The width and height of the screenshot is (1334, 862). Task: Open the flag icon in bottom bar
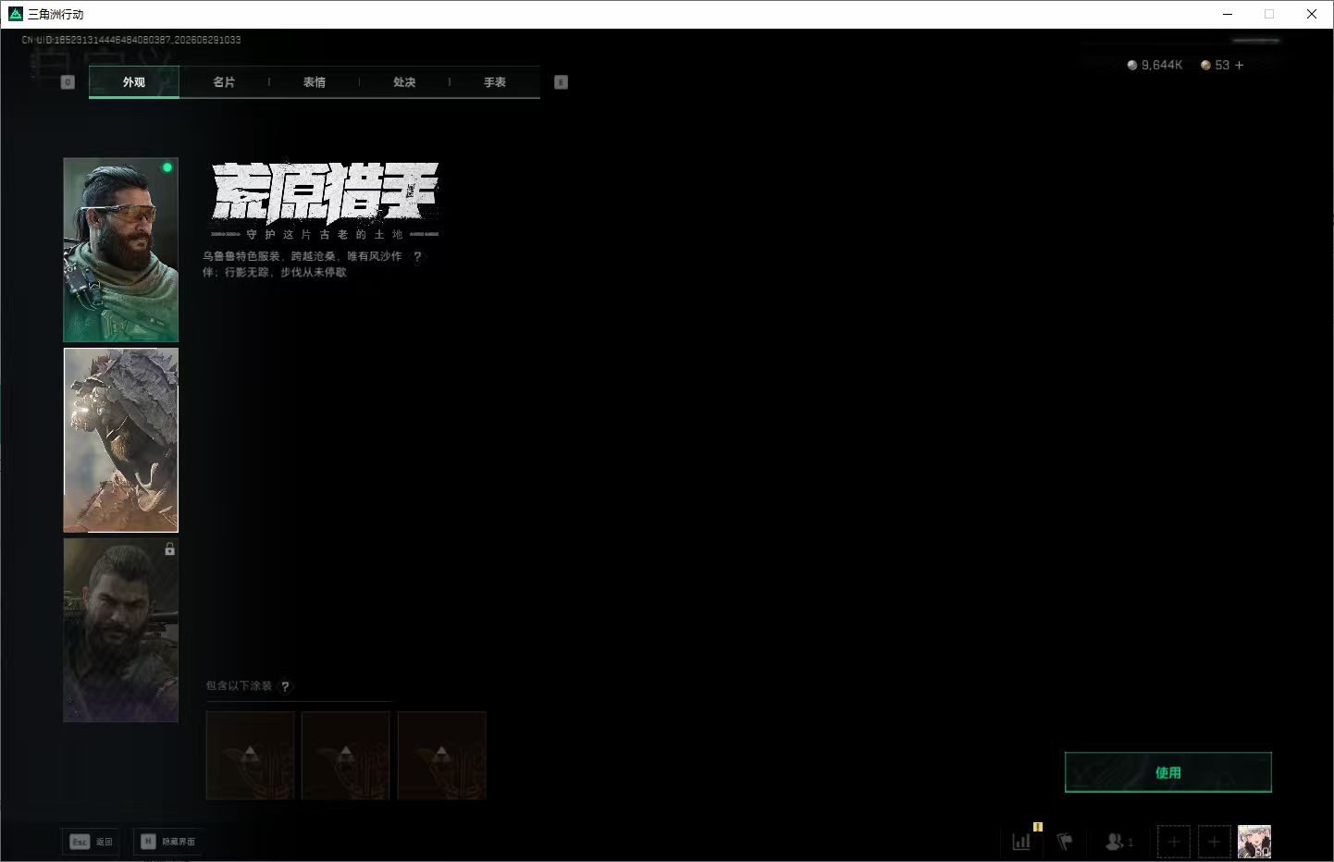tap(1065, 842)
